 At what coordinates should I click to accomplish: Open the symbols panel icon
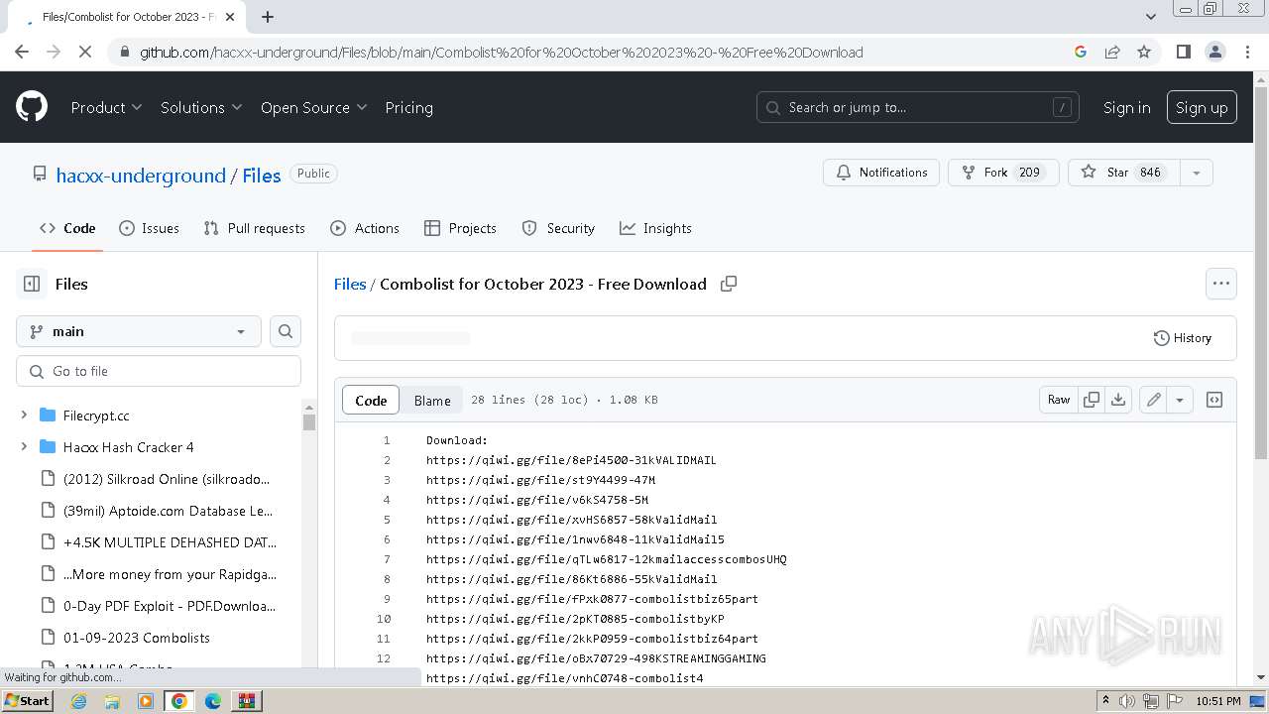pos(1214,400)
